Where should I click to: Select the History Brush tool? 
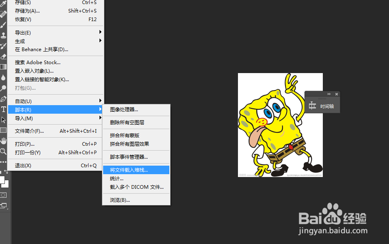pos(3,46)
